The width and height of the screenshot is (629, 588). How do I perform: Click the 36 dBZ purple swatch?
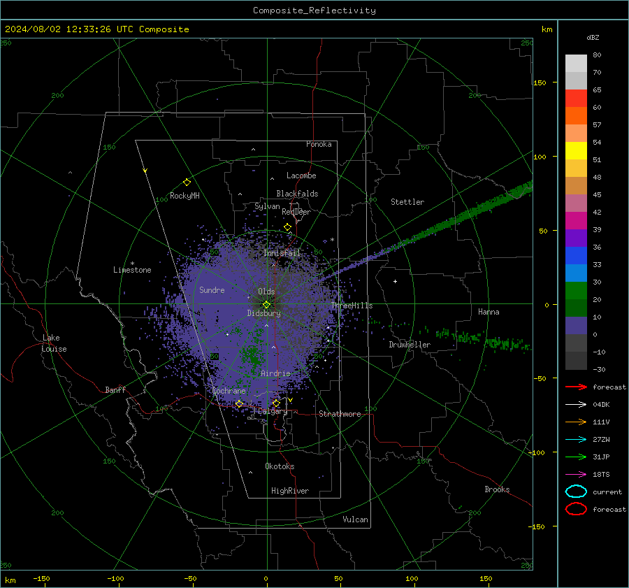[576, 238]
